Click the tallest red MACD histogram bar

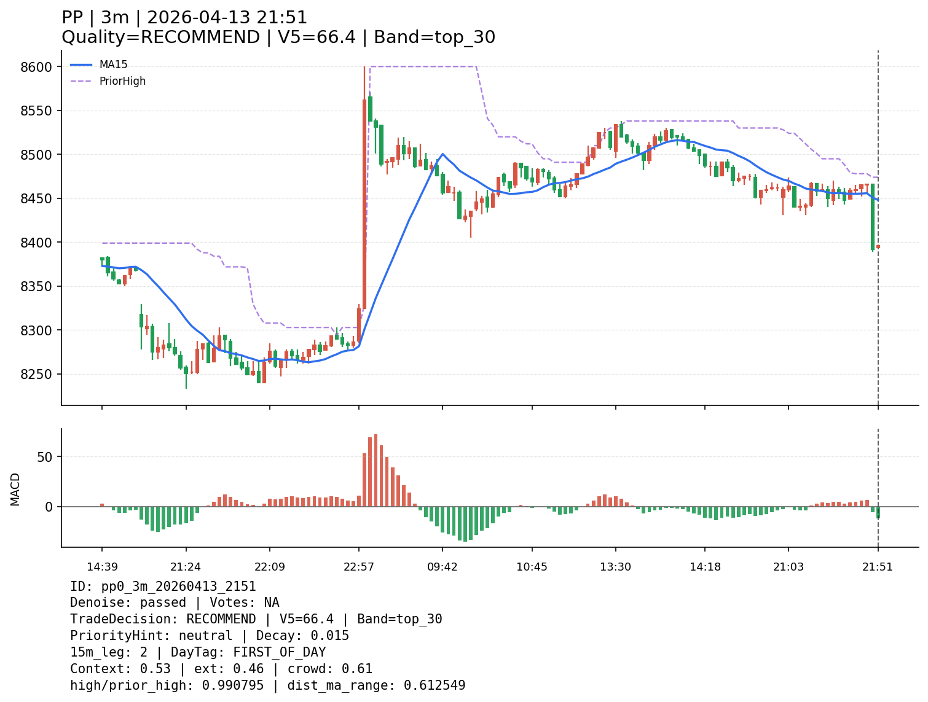pos(376,470)
